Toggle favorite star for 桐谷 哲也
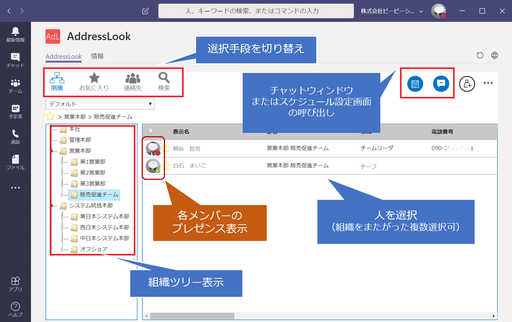 (166, 148)
